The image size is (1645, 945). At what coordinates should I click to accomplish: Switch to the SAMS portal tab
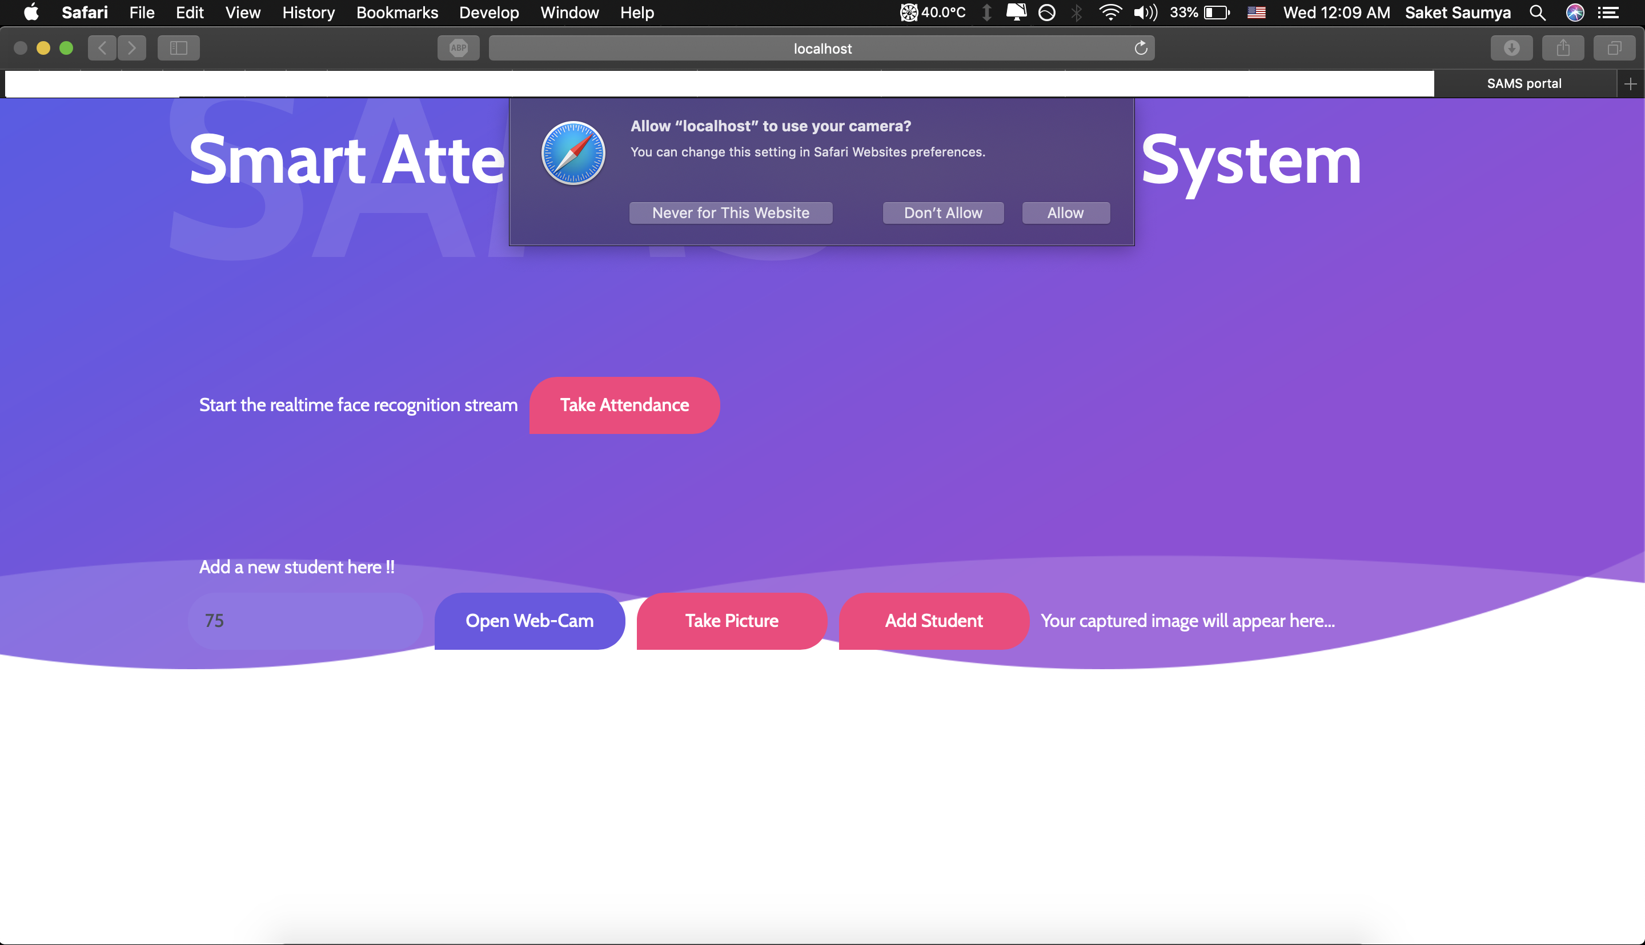click(1523, 84)
